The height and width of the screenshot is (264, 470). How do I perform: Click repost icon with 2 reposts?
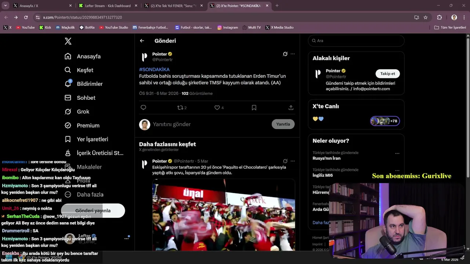[182, 107]
